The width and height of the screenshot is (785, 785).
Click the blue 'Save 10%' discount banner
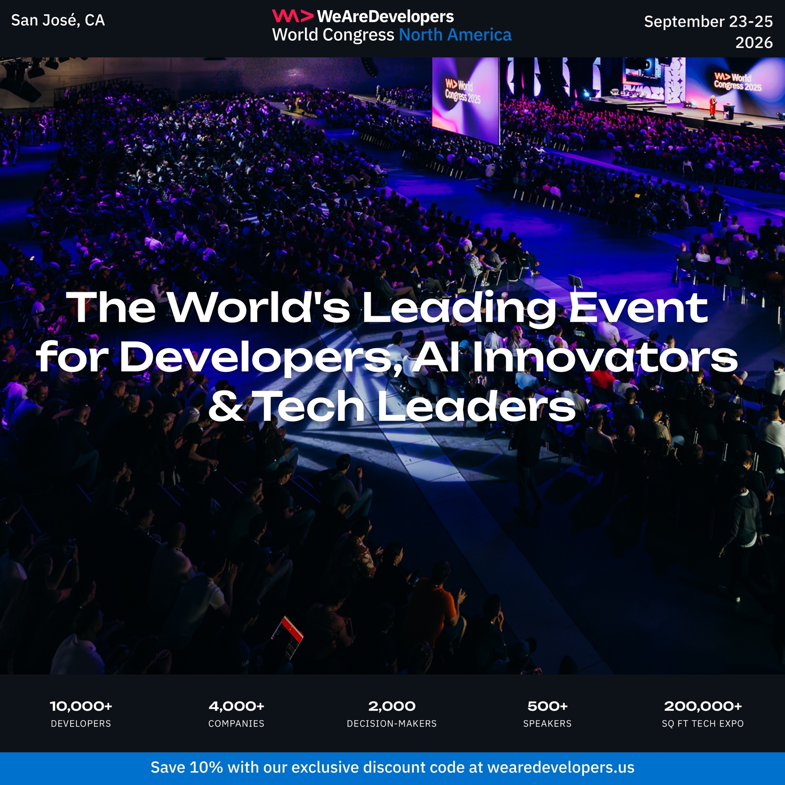[392, 769]
